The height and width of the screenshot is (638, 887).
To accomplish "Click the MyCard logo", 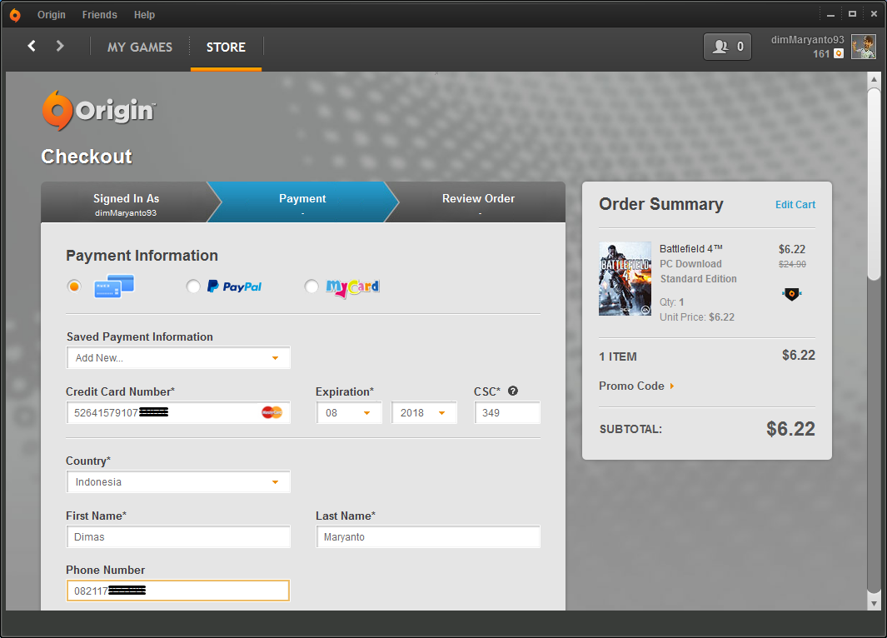I will [x=352, y=287].
